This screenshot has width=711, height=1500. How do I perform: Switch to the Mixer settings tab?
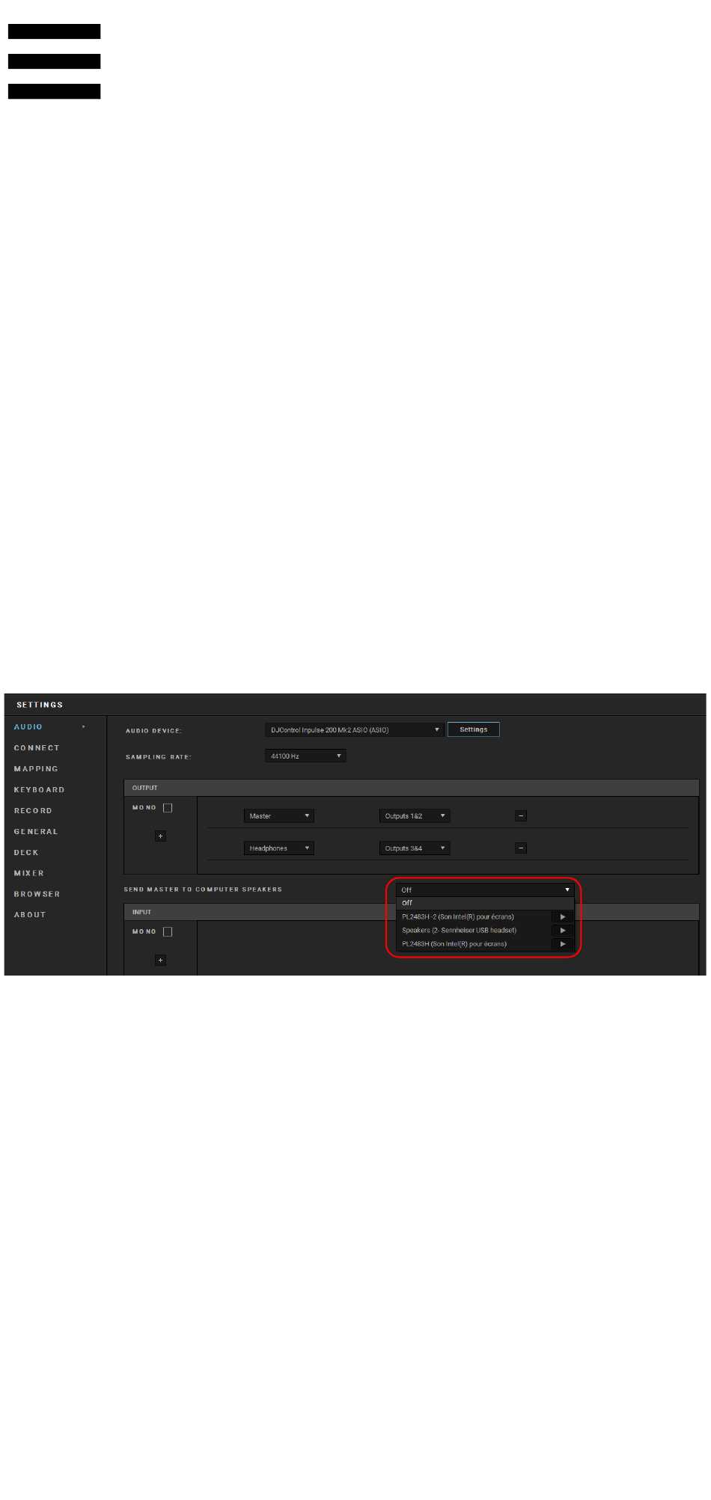tap(29, 874)
